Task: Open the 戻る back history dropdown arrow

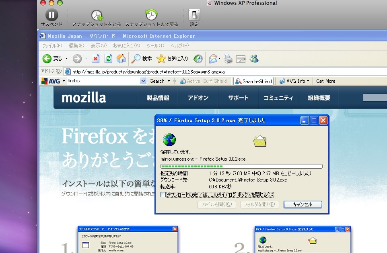Action: (66, 59)
